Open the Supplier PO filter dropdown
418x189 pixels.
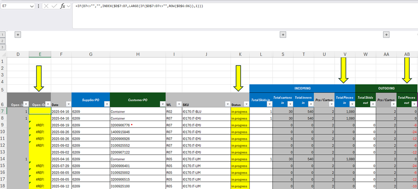pyautogui.click(x=107, y=104)
